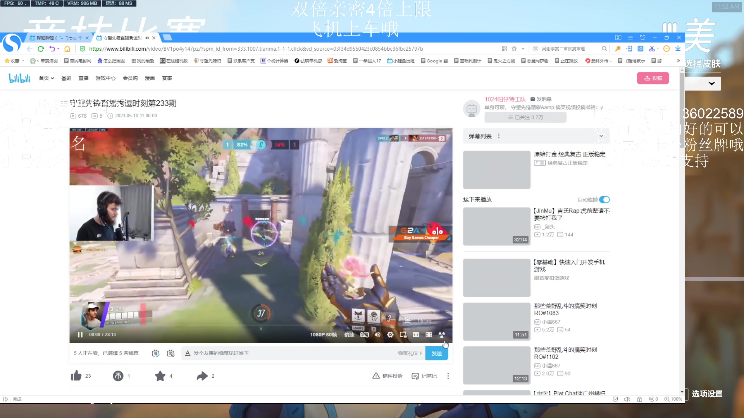Image resolution: width=744 pixels, height=418 pixels.
Task: Give a coin with the coin icon
Action: click(118, 376)
